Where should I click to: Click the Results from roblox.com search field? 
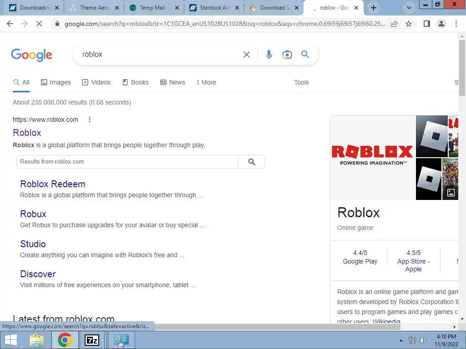tap(127, 162)
